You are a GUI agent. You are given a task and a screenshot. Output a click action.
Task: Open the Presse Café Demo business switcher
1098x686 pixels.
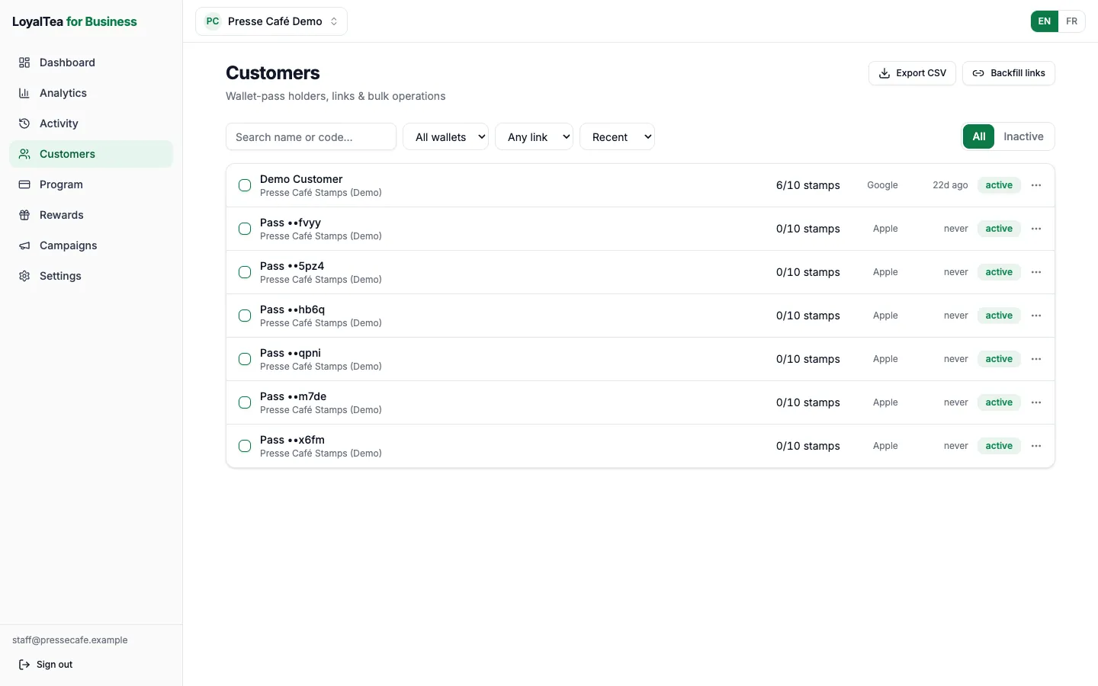pyautogui.click(x=271, y=21)
